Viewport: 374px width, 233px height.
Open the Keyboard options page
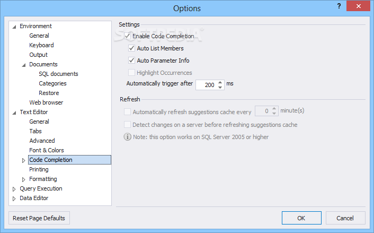tap(41, 45)
